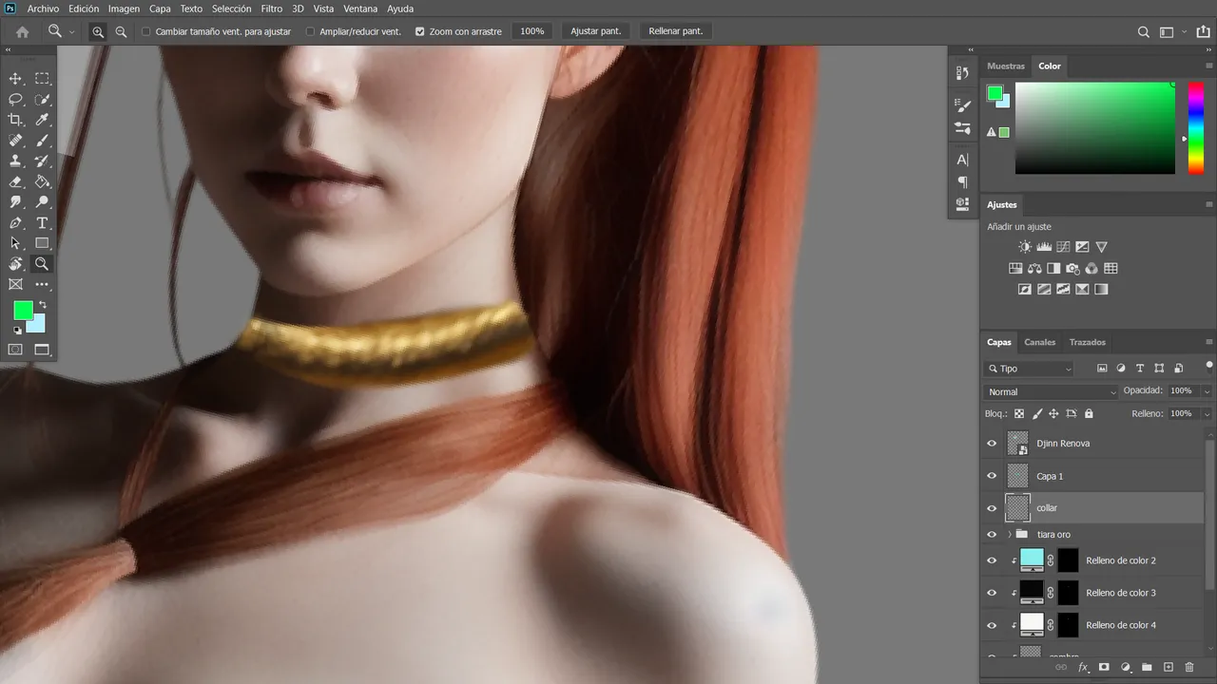The width and height of the screenshot is (1217, 684).
Task: Create a new group with folder icon
Action: click(1147, 668)
